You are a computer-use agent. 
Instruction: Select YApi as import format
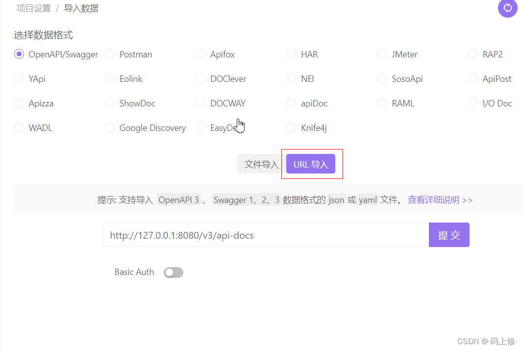[19, 78]
